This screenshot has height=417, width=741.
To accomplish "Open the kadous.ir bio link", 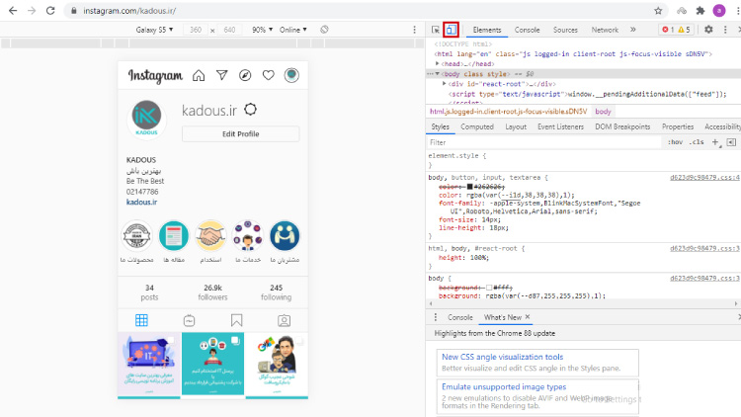I will 142,202.
